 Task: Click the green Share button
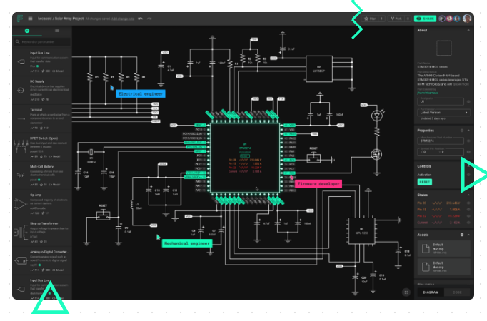[426, 19]
